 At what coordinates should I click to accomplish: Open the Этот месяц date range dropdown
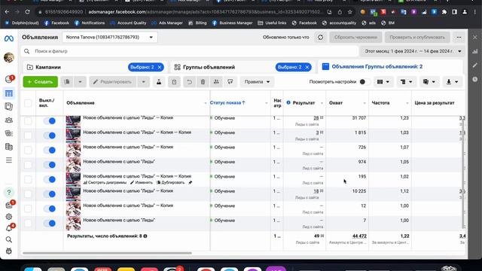(413, 51)
